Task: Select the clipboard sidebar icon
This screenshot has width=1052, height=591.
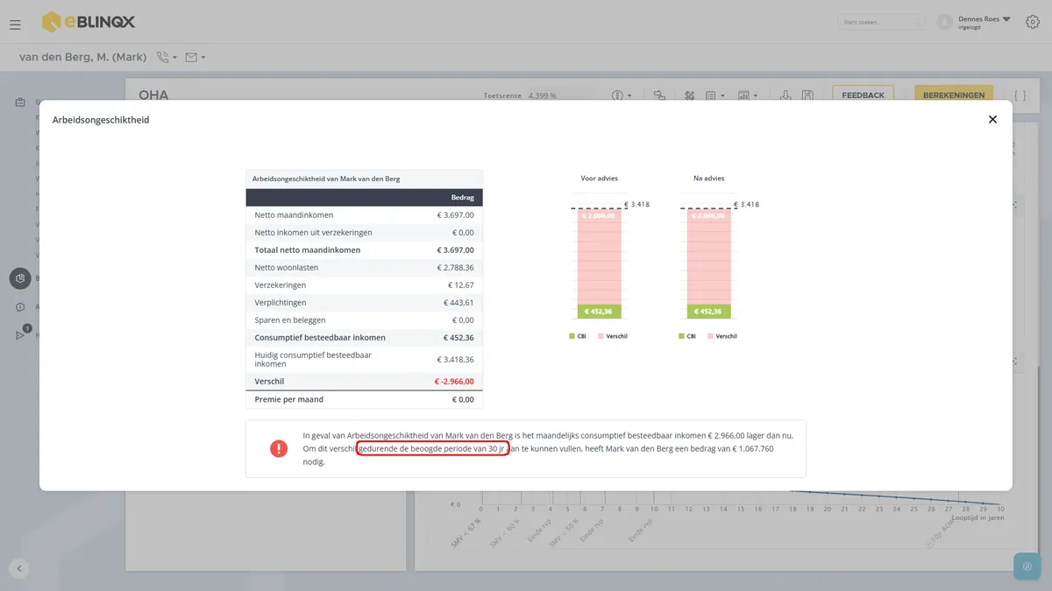Action: point(20,102)
